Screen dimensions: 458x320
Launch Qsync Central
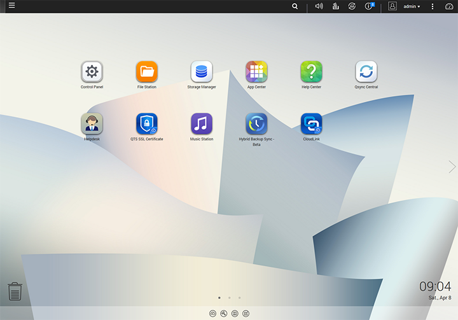366,72
